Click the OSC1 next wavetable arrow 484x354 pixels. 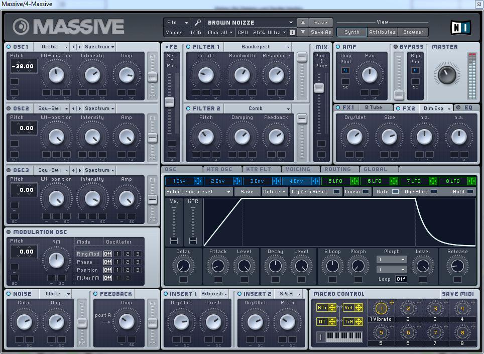point(80,47)
